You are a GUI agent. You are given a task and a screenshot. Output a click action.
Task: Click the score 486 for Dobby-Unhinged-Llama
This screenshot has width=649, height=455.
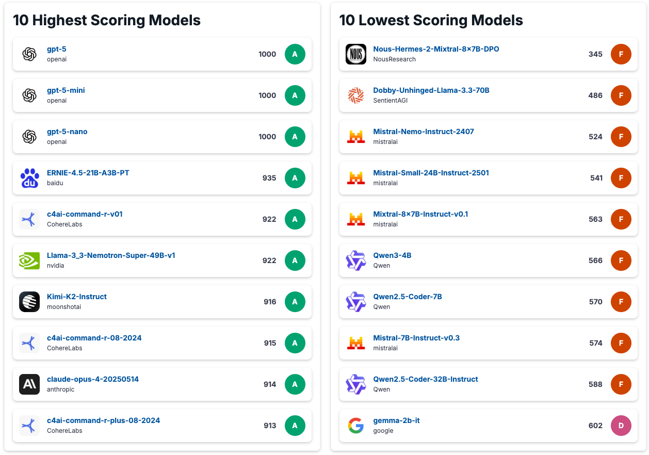point(595,95)
